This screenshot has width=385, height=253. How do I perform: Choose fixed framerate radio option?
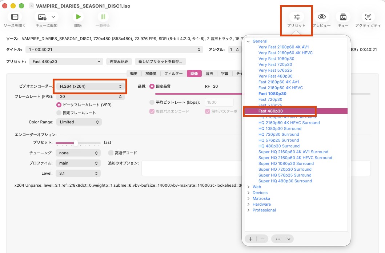(x=59, y=113)
